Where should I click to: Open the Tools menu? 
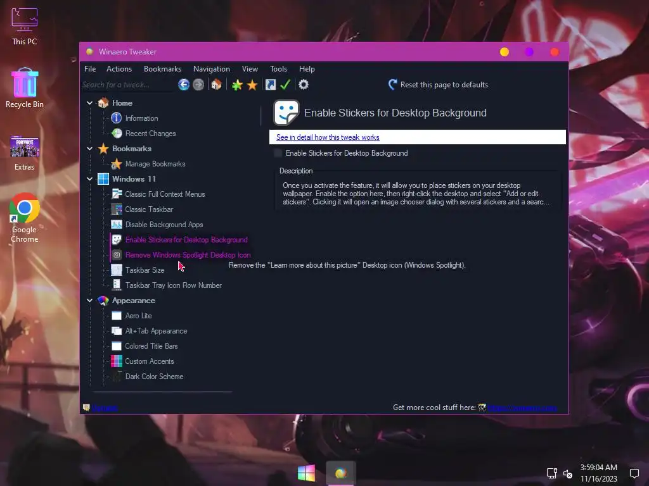point(279,69)
